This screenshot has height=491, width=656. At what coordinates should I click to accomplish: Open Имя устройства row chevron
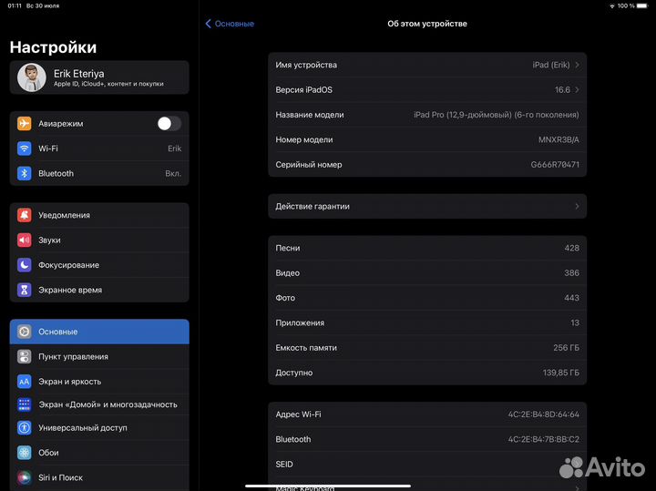tap(578, 65)
